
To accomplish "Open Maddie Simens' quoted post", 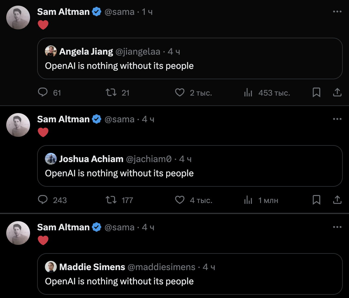I will click(190, 281).
